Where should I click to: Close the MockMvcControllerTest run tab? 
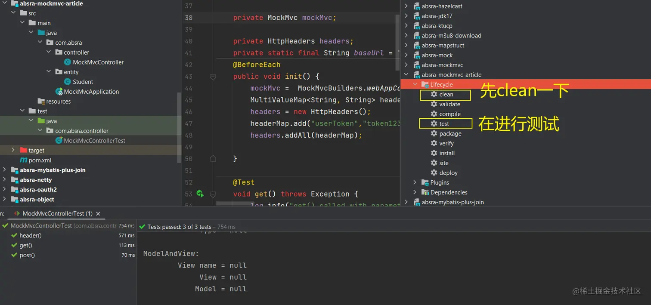click(98, 213)
